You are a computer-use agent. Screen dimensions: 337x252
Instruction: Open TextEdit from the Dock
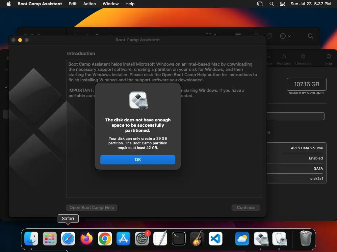[160, 239]
